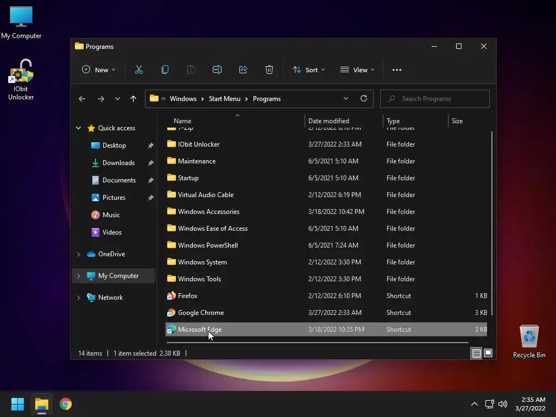Viewport: 556px width, 417px height.
Task: Select the IObit Unlocker folder
Action: pyautogui.click(x=326, y=144)
